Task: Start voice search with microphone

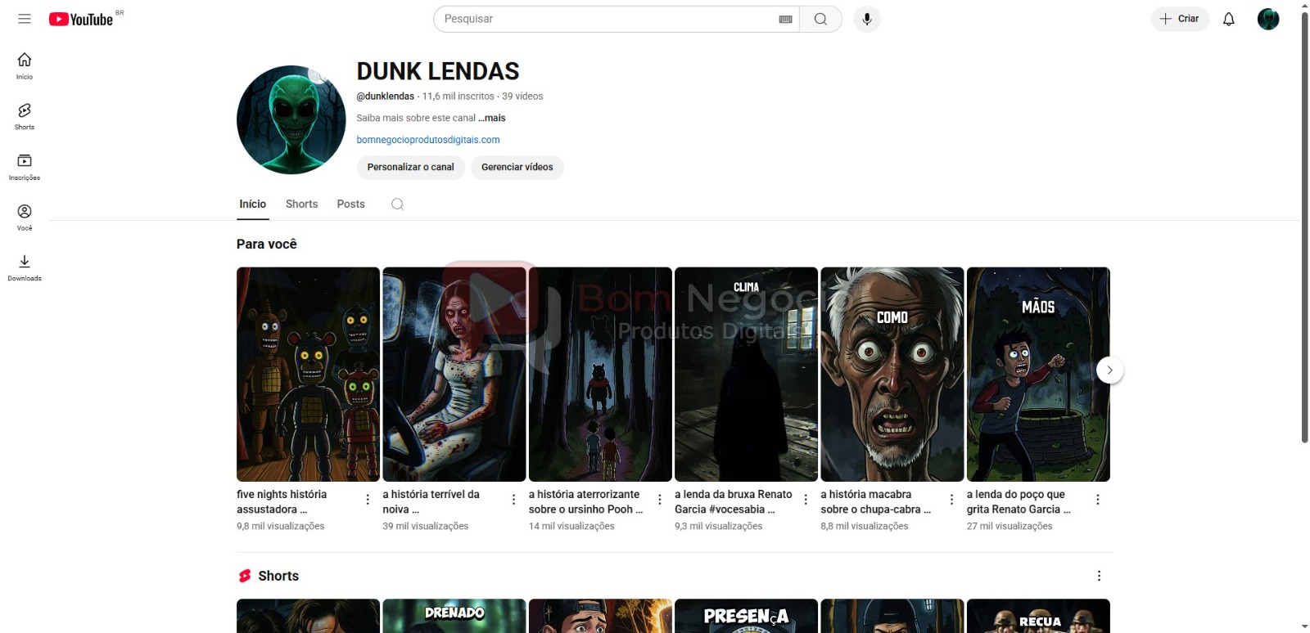Action: pyautogui.click(x=867, y=19)
